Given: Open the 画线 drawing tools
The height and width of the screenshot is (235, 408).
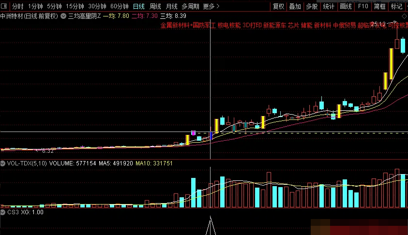Looking at the screenshot, I should pyautogui.click(x=346, y=6).
